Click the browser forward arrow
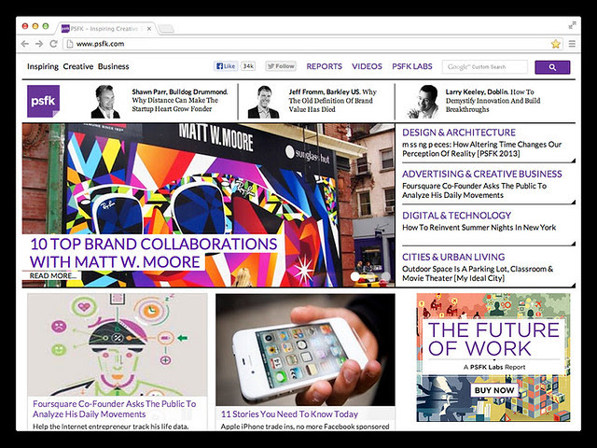Image resolution: width=597 pixels, height=448 pixels. (x=39, y=44)
